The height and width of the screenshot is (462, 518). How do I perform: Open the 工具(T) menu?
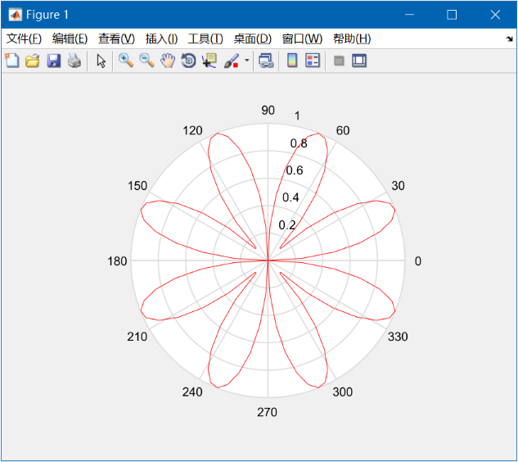click(205, 38)
